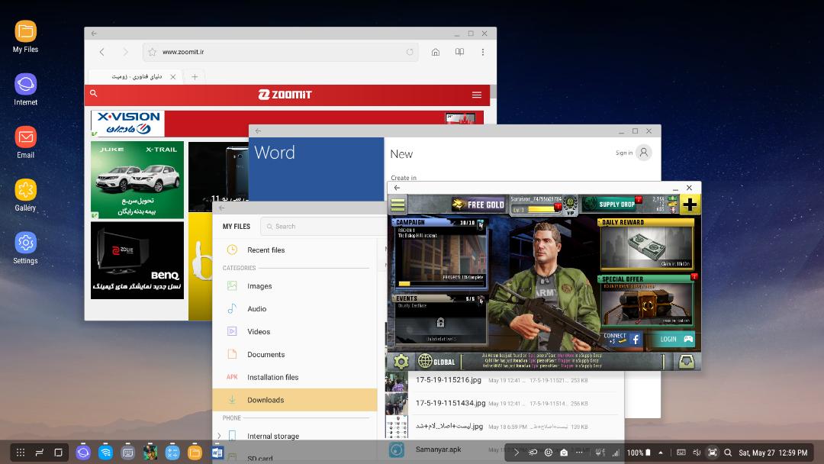
Task: Open Internet desktop shortcut
Action: [25, 89]
